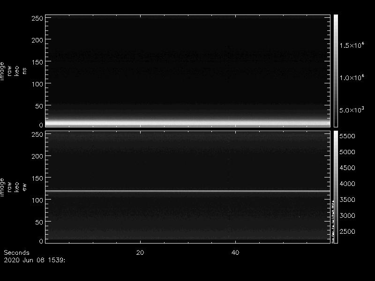Viewport: 375px width, 281px height.
Task: Click the '20' tick label on x-axis
Action: tap(140, 252)
